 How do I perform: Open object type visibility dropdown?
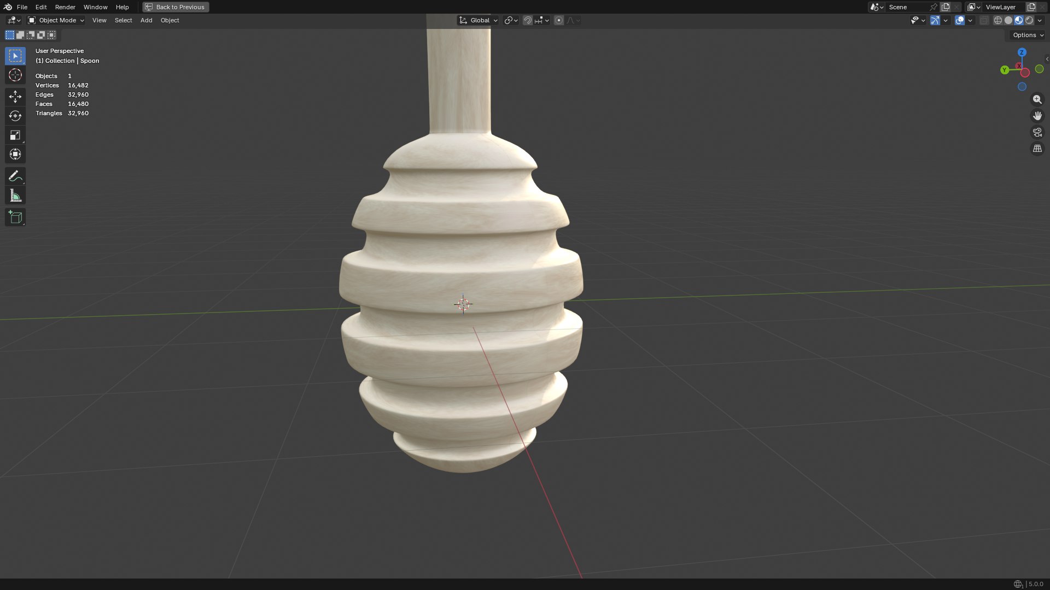tap(918, 20)
